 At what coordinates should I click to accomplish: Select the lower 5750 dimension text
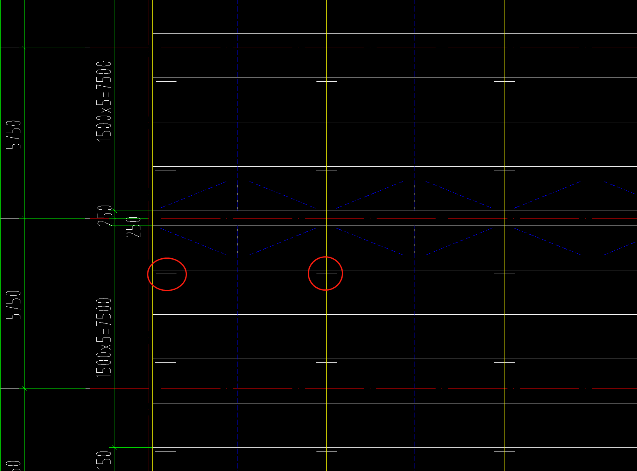13,305
